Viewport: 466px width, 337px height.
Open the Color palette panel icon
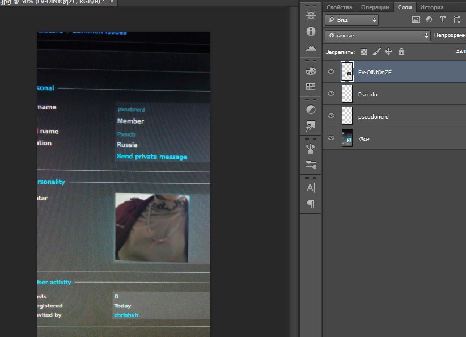click(311, 71)
